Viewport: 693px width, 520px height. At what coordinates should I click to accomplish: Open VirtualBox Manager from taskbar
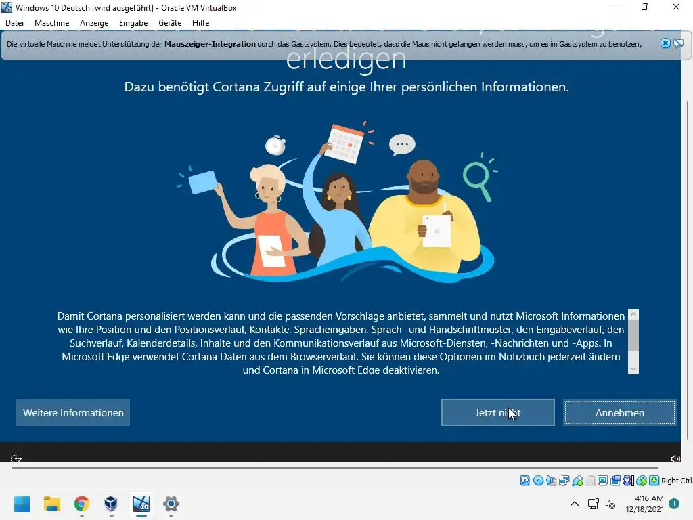pyautogui.click(x=111, y=504)
